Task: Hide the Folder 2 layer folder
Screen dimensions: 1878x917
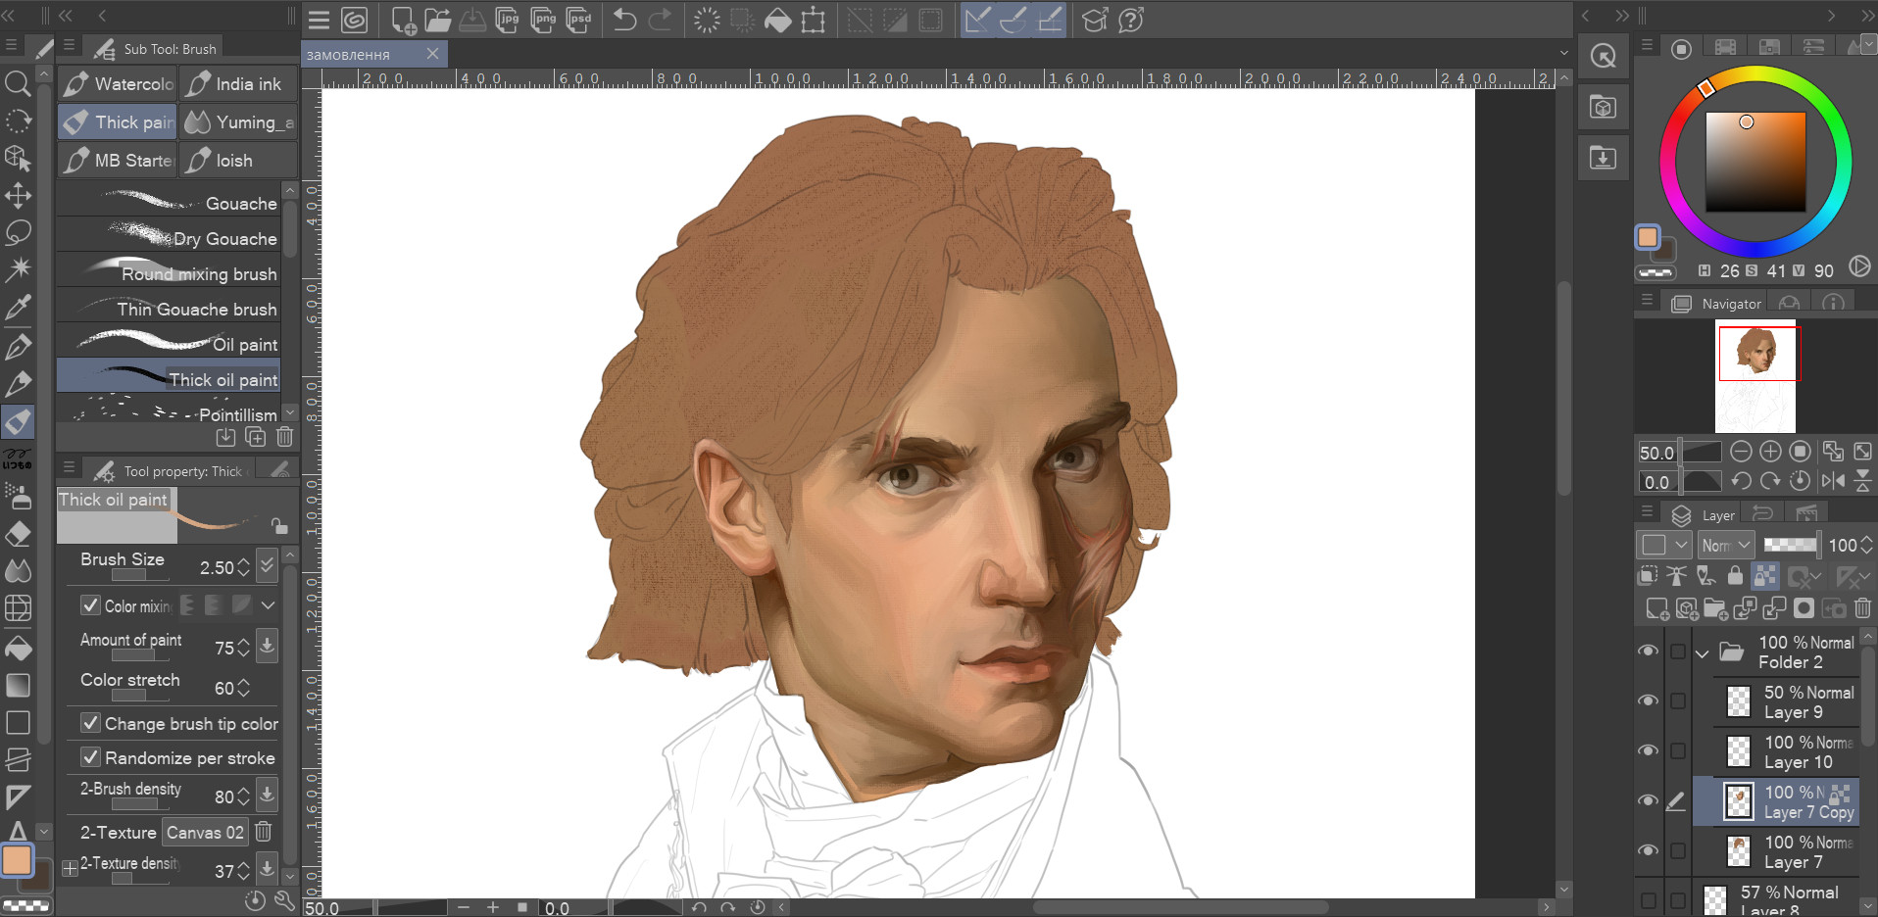Action: [1648, 652]
